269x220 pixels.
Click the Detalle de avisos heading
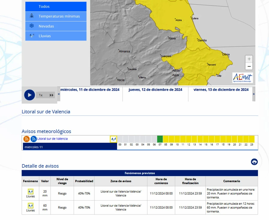tap(40, 166)
